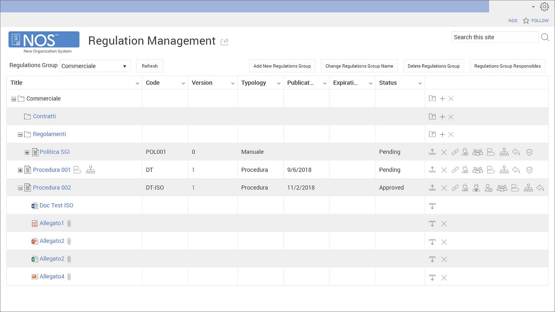
Task: Open the Regulations Group dropdown
Action: 95,66
